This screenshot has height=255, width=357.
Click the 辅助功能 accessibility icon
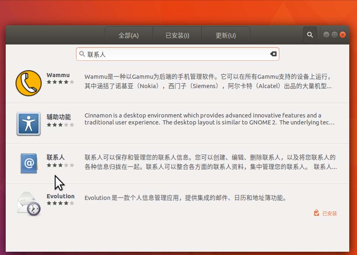(x=29, y=124)
